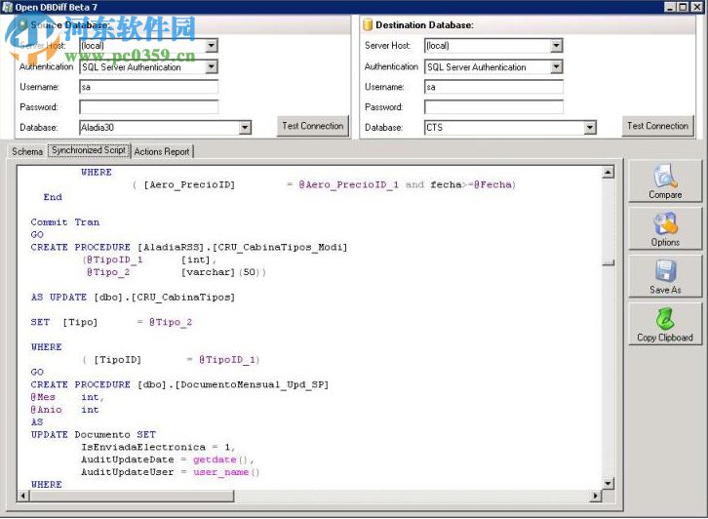Click the Copy Clipboard button label
Viewport: 708px width, 519px height.
point(665,338)
